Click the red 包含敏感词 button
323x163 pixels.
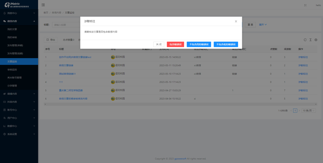[175, 44]
